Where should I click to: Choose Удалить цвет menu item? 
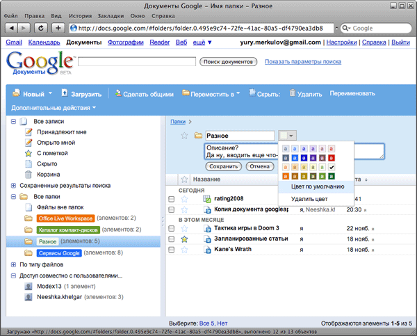tap(316, 199)
